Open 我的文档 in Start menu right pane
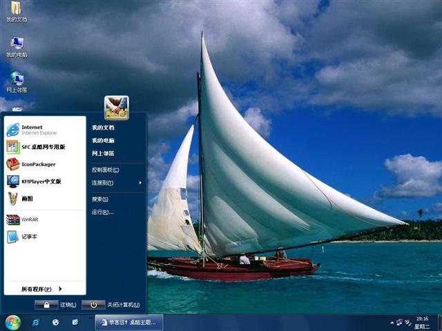The width and height of the screenshot is (442, 331). (103, 128)
